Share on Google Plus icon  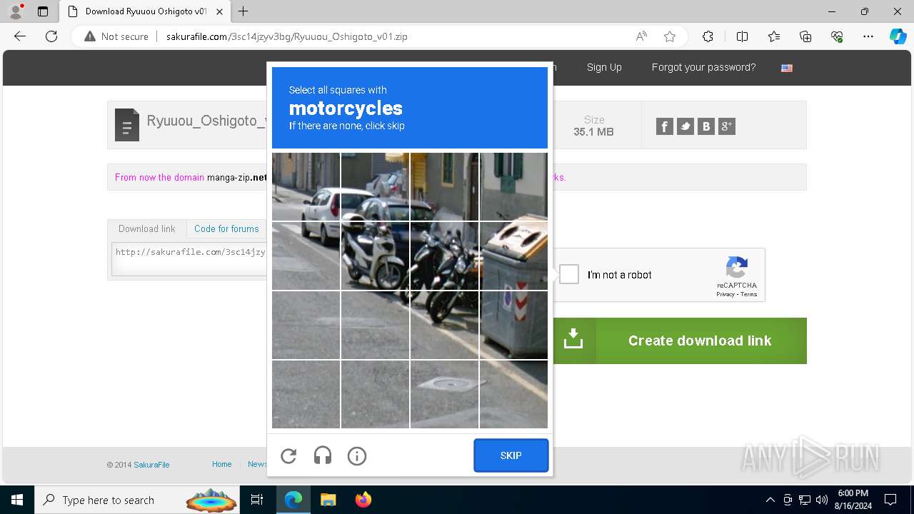pyautogui.click(x=727, y=126)
